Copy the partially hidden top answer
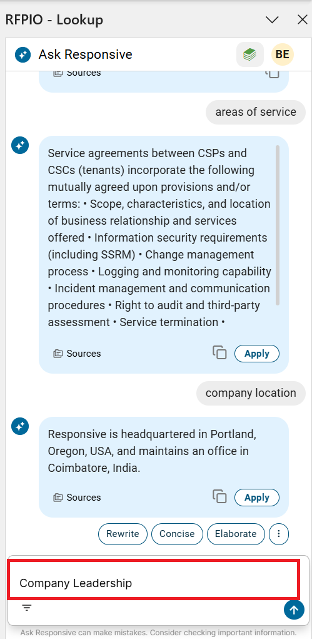 [x=273, y=74]
